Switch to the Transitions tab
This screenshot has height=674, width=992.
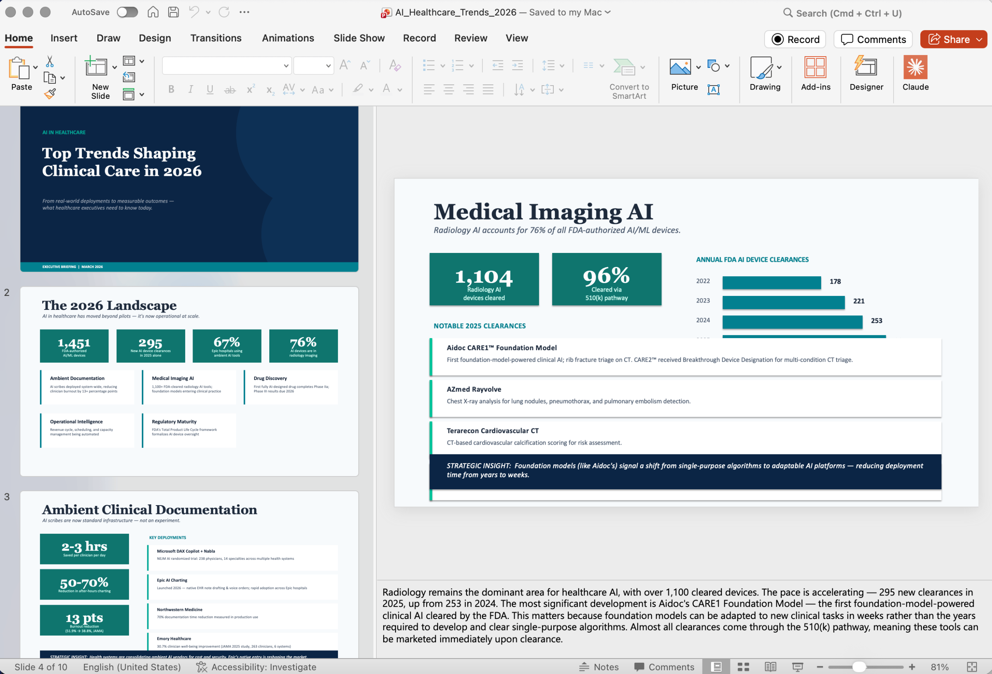click(216, 38)
